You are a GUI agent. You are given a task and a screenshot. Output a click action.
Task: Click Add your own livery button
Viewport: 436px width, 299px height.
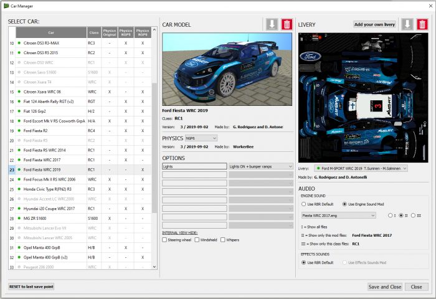[x=374, y=24]
